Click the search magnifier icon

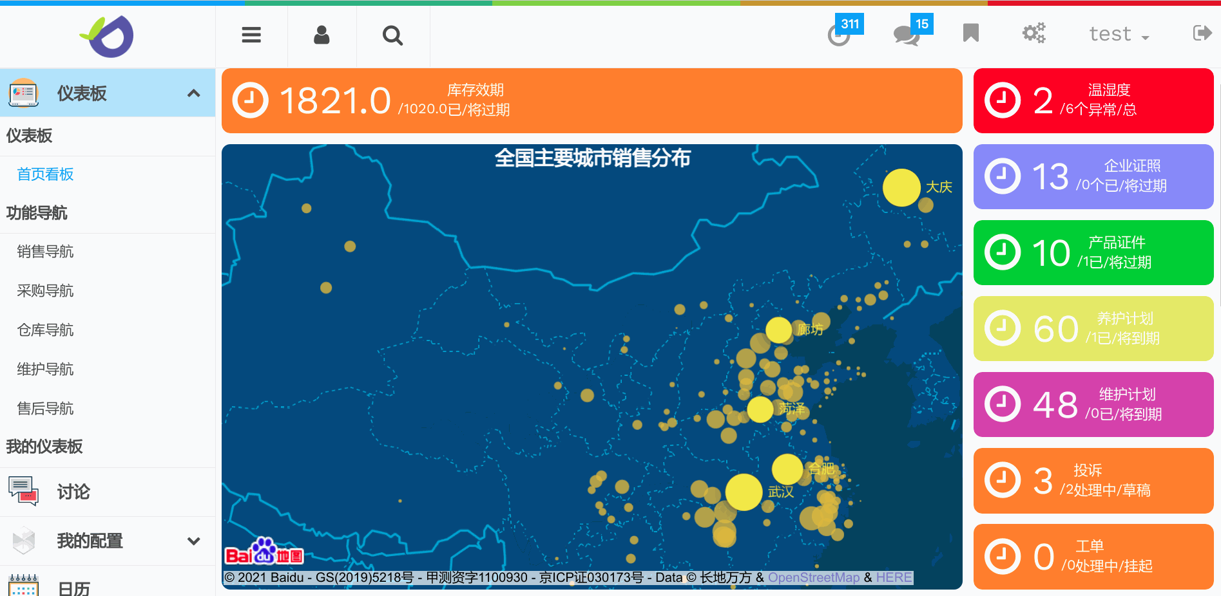tap(392, 35)
